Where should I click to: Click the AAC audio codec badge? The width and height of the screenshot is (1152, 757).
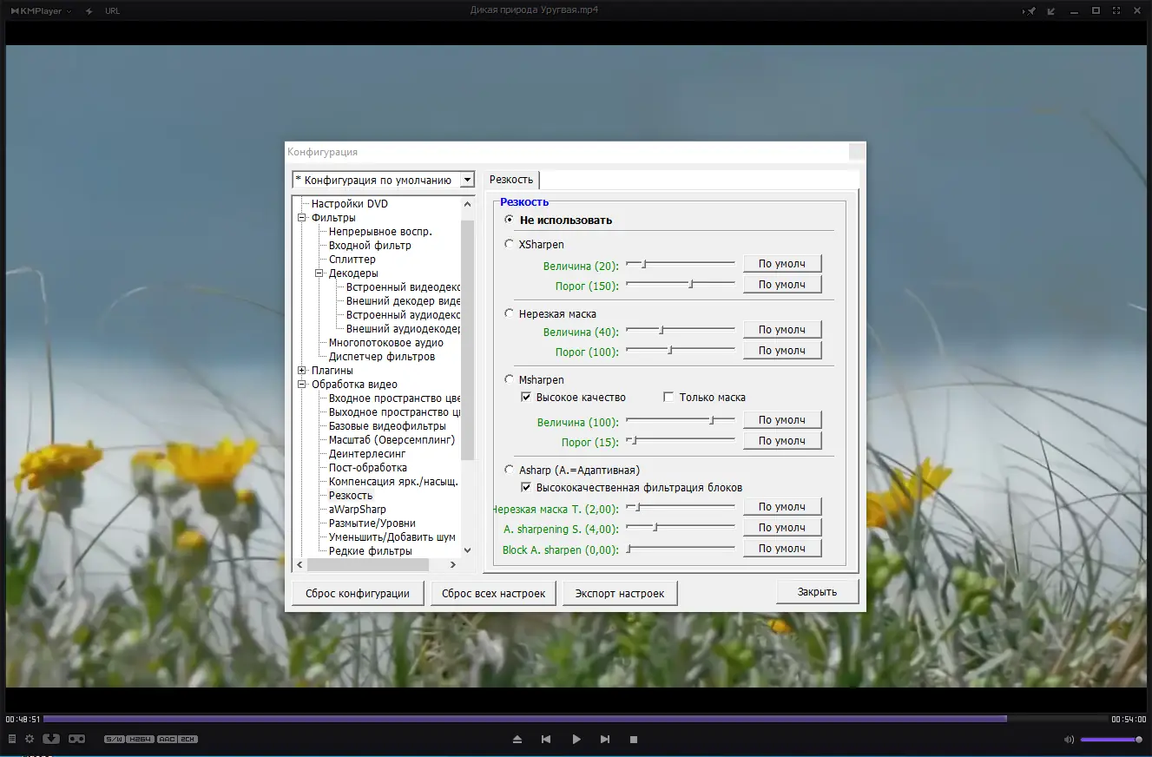[166, 739]
